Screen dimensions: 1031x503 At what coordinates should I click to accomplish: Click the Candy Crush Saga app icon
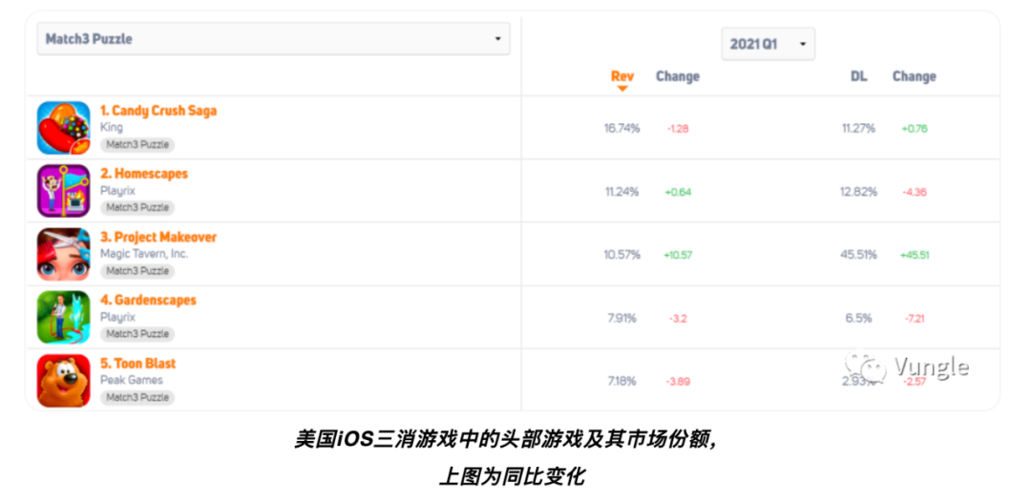click(63, 128)
